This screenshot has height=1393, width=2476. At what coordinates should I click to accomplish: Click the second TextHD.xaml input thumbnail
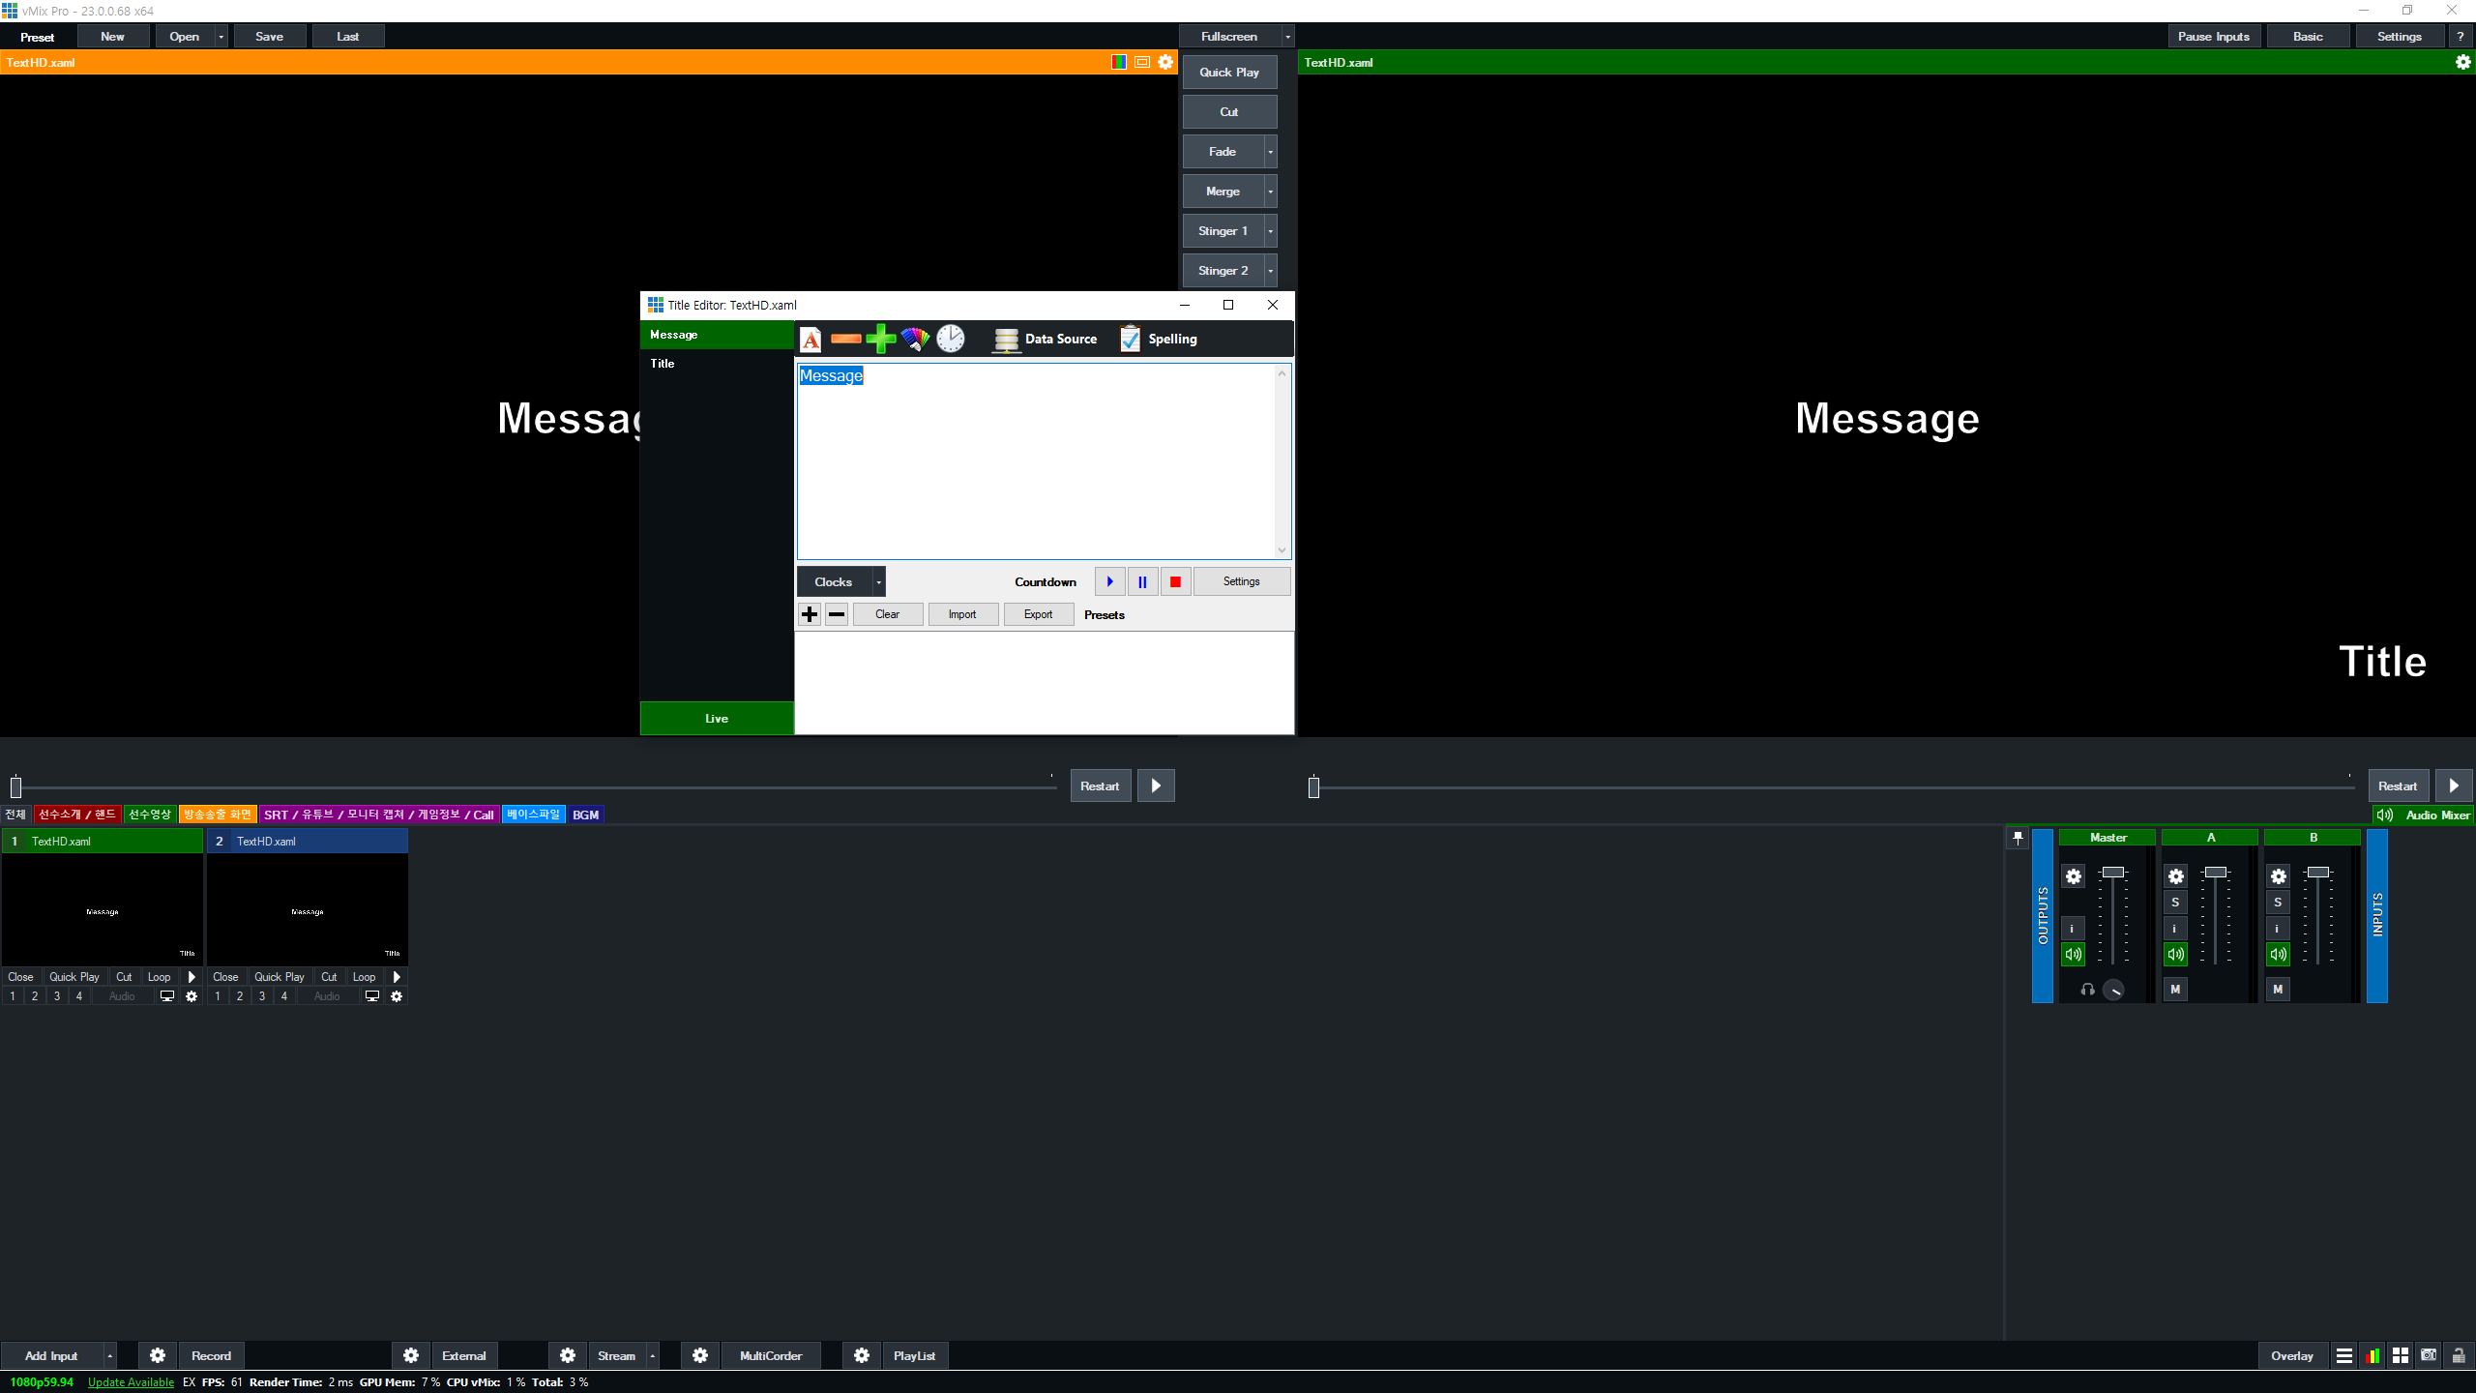tap(307, 909)
